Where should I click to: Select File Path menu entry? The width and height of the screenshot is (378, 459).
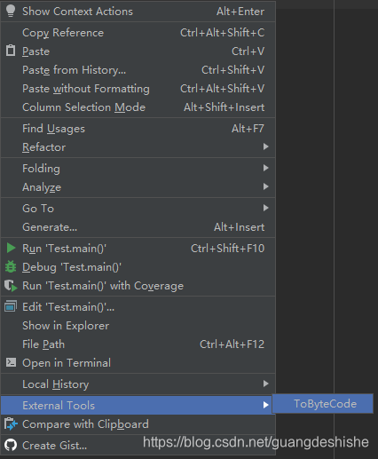[138, 344]
